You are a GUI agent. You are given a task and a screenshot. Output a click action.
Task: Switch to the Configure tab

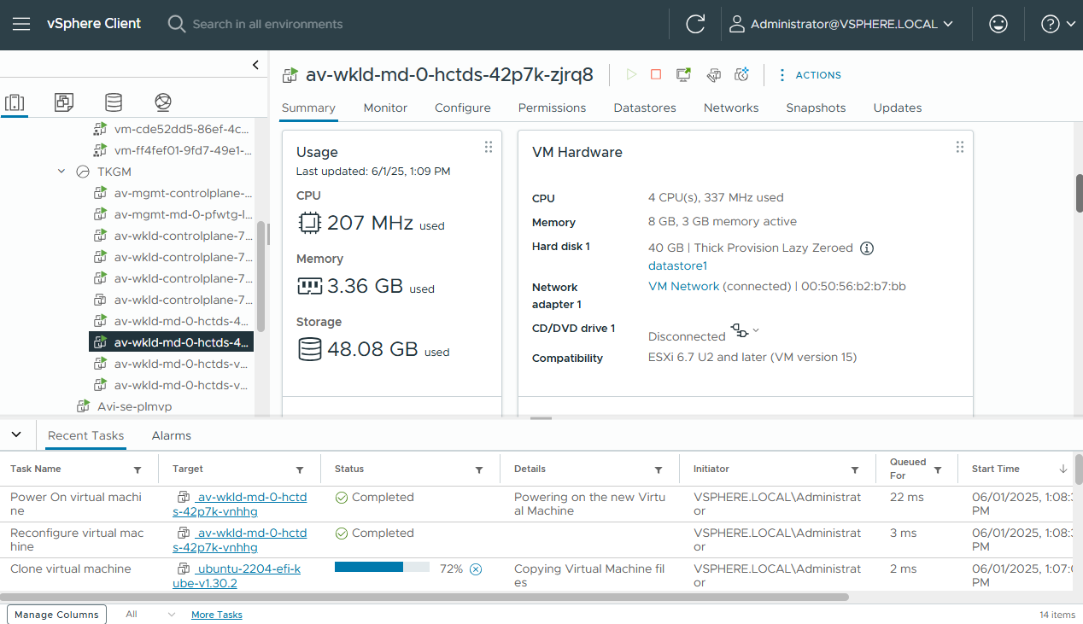pos(463,108)
